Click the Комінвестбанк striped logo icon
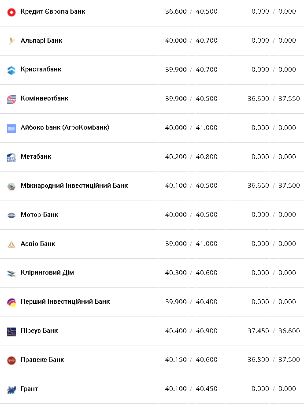The width and height of the screenshot is (304, 406). (11, 99)
